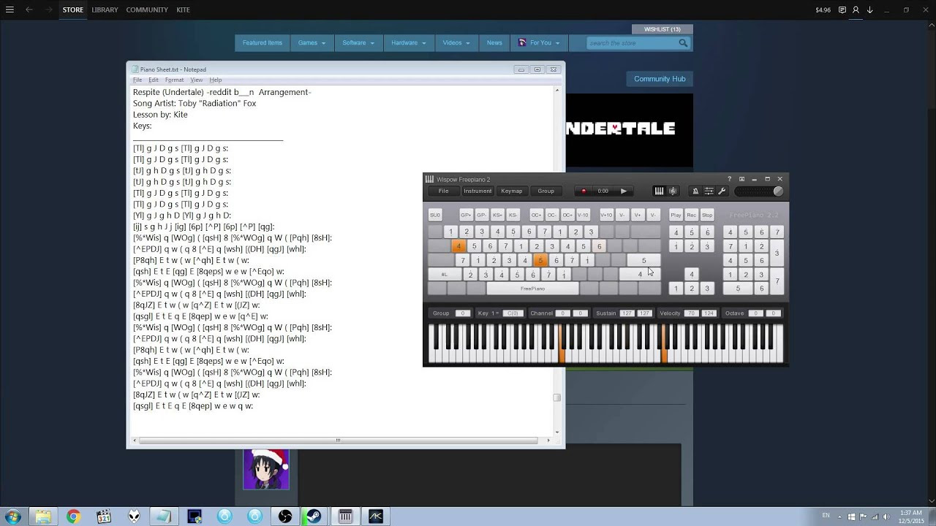Open Notepad Edit menu
This screenshot has height=526, width=936.
pos(154,80)
